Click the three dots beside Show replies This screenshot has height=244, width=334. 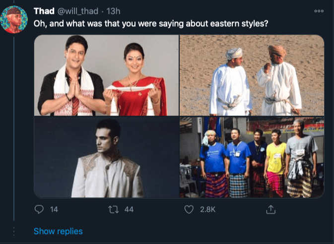14,231
